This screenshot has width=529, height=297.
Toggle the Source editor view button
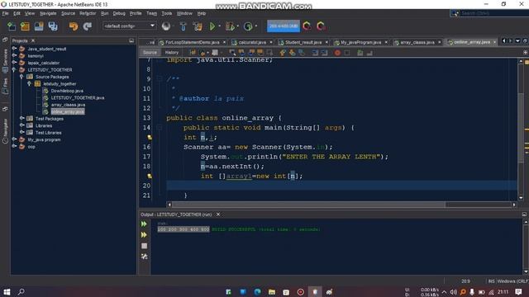(x=150, y=53)
